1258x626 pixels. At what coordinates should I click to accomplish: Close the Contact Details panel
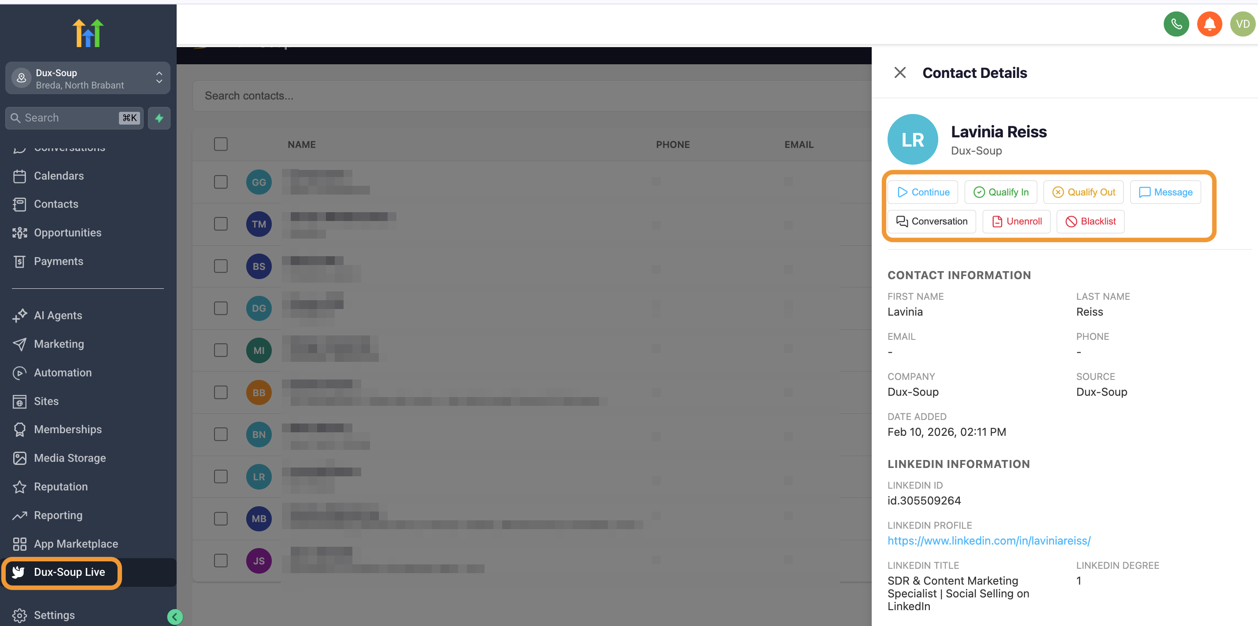899,73
